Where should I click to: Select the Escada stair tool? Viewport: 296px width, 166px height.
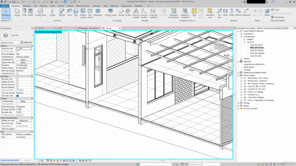(x=128, y=12)
